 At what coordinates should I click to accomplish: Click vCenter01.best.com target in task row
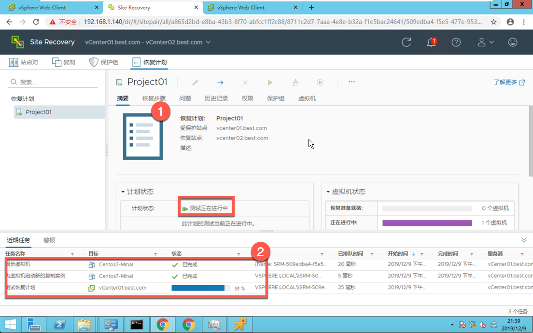123,288
